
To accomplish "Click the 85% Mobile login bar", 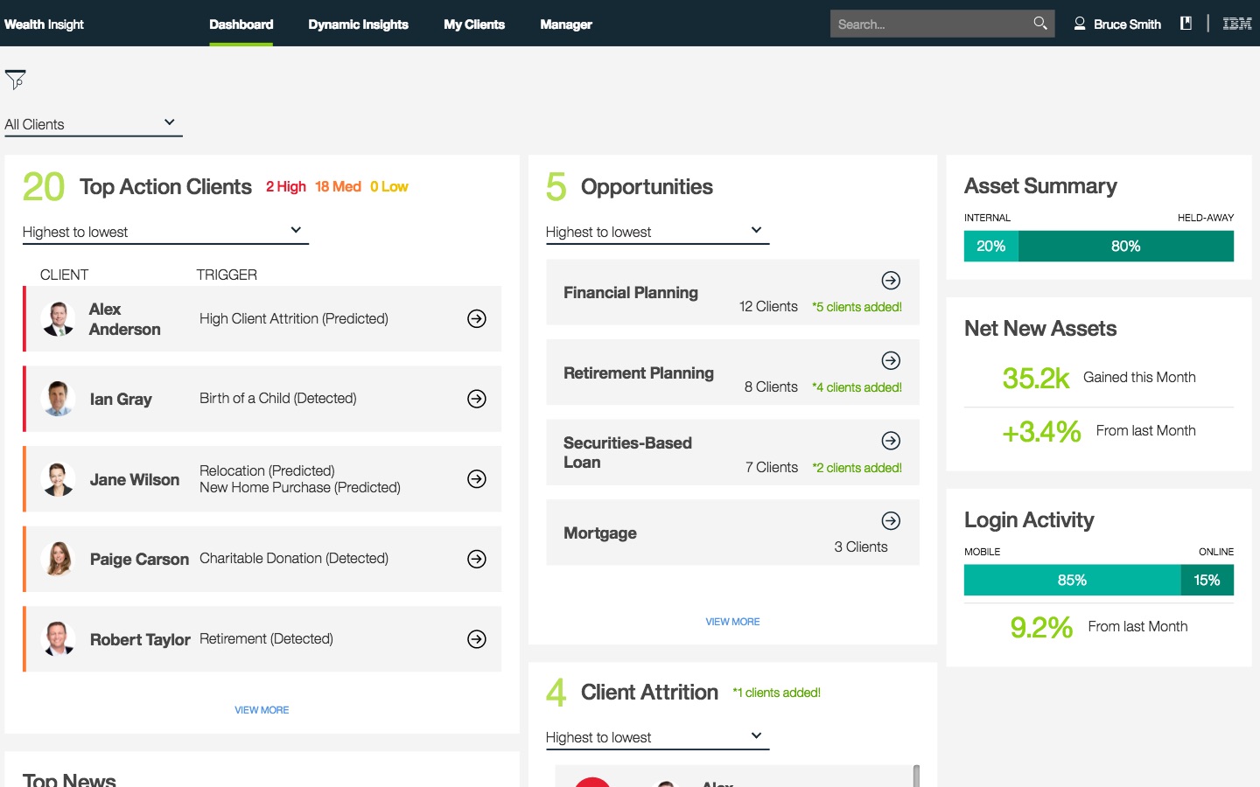I will pyautogui.click(x=1072, y=580).
